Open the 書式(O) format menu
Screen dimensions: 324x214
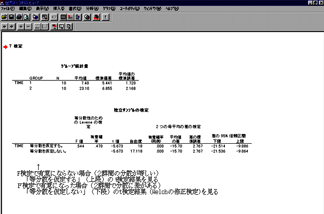76,9
